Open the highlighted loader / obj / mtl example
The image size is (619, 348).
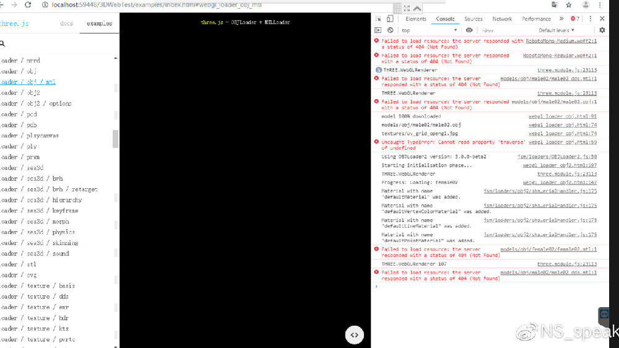click(x=28, y=82)
